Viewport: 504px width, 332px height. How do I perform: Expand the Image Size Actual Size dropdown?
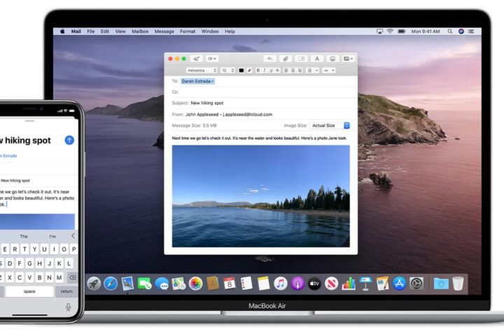point(330,125)
